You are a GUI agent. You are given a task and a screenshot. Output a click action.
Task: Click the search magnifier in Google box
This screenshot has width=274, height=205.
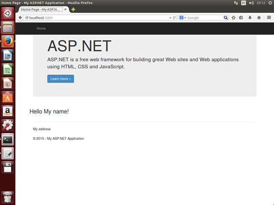pyautogui.click(x=226, y=18)
